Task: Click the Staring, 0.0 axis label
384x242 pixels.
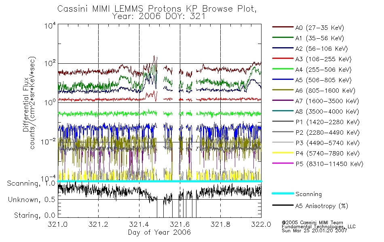Action: tap(34, 215)
